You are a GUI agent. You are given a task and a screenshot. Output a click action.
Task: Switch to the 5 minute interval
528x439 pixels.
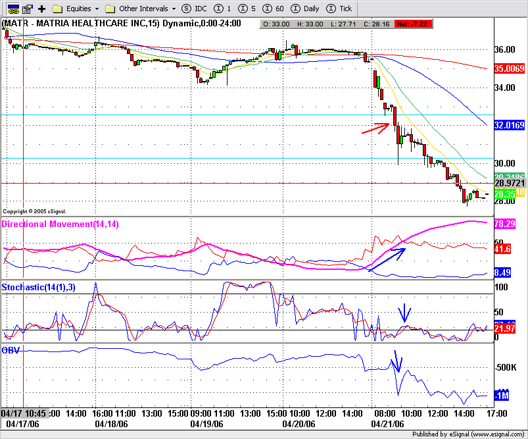click(247, 9)
